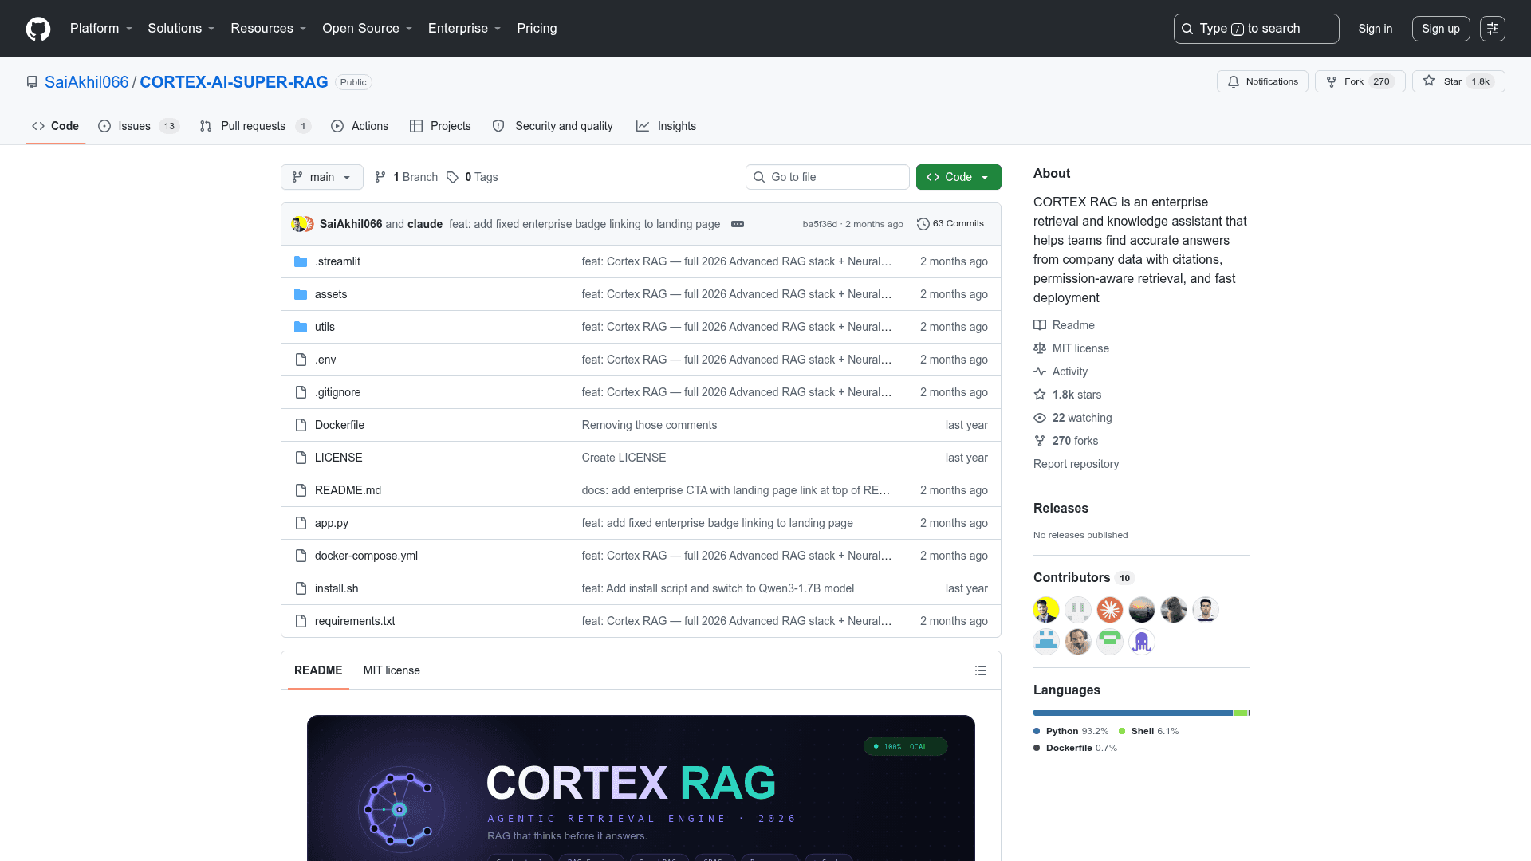This screenshot has height=861, width=1531.
Task: Open the purple octopus contributor avatar
Action: [1142, 642]
